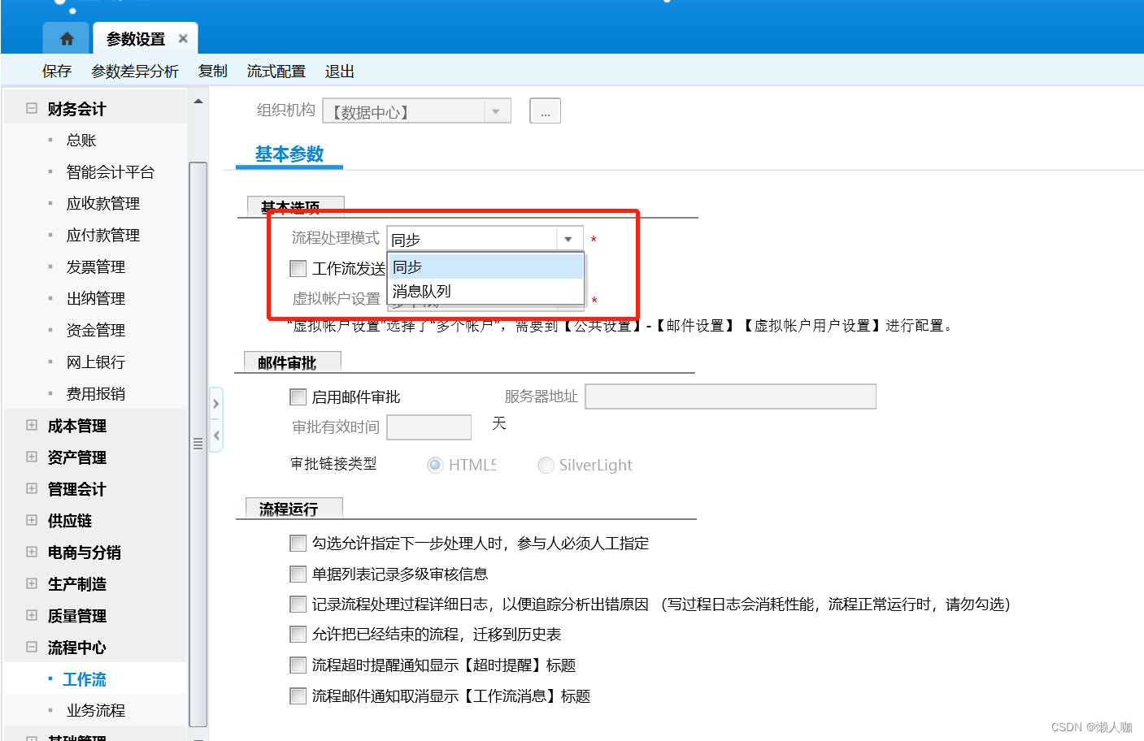Select 费用报销 tree item
Image resolution: width=1144 pixels, height=741 pixels.
click(x=96, y=394)
